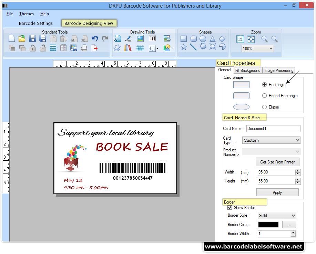Select the Text drawing tool
Image resolution: width=316 pixels, height=254 pixels.
click(x=118, y=38)
